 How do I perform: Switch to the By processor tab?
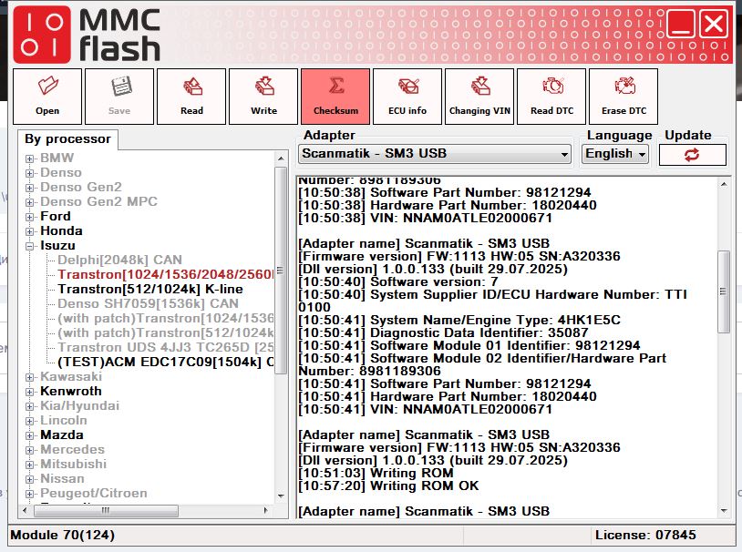pos(67,139)
